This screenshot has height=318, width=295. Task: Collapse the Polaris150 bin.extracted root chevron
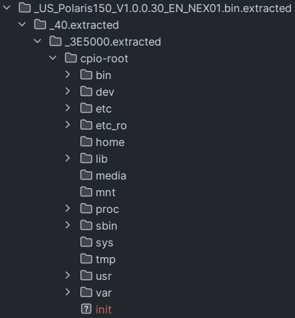[7, 8]
